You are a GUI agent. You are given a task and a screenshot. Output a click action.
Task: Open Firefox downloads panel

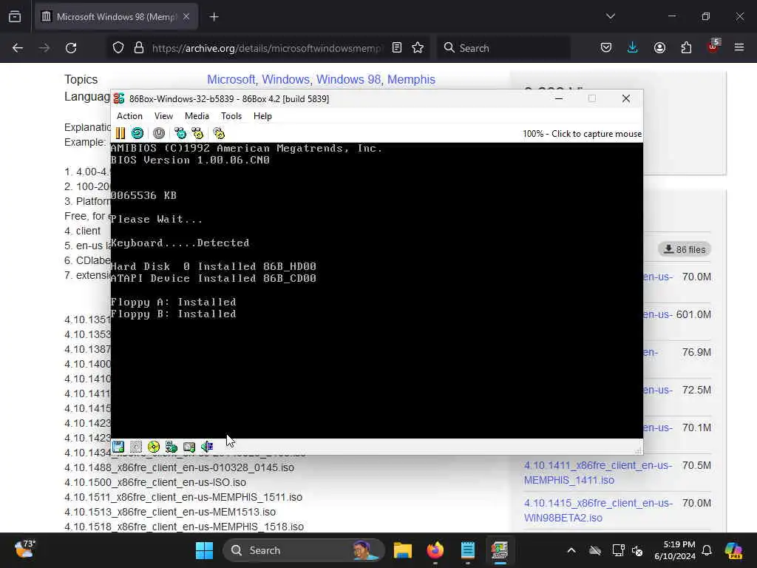[x=633, y=48]
